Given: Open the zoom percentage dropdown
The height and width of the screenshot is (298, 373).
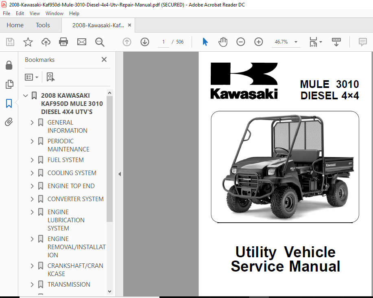Looking at the screenshot, I should 296,42.
